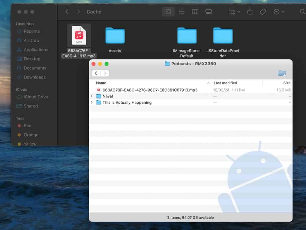Screen dimensions: 306x230
Task: Select Applications in Finder sidebar
Action: coord(36,50)
